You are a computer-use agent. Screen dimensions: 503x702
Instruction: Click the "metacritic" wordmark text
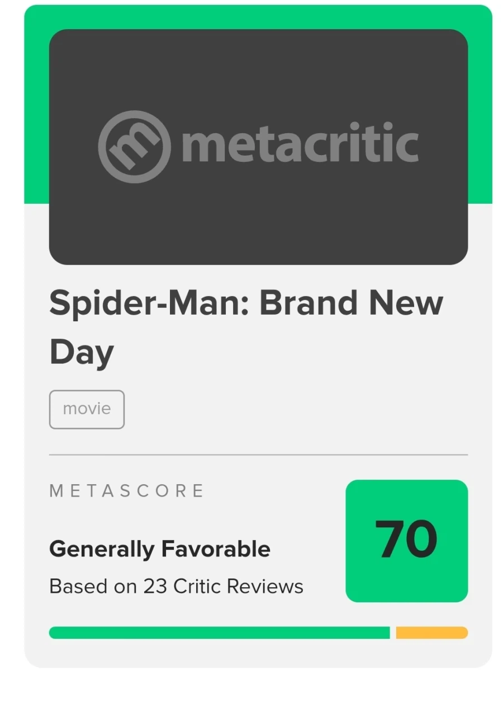point(300,143)
